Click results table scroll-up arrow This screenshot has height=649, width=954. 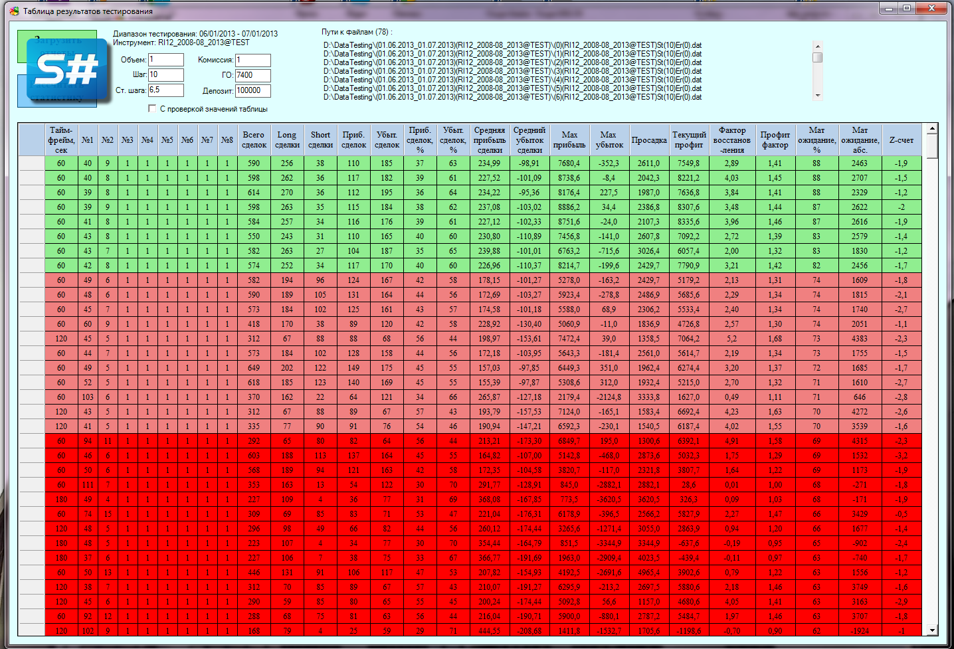tap(932, 129)
